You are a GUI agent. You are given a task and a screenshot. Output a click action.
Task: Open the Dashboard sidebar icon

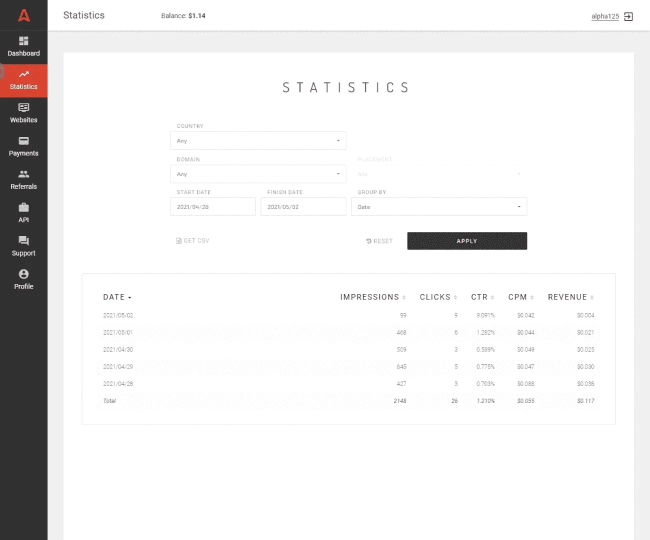(x=23, y=41)
